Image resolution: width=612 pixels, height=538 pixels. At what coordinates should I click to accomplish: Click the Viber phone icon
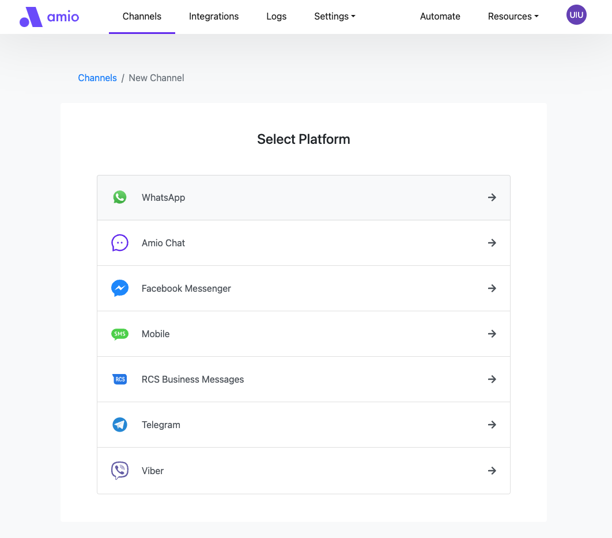[120, 471]
